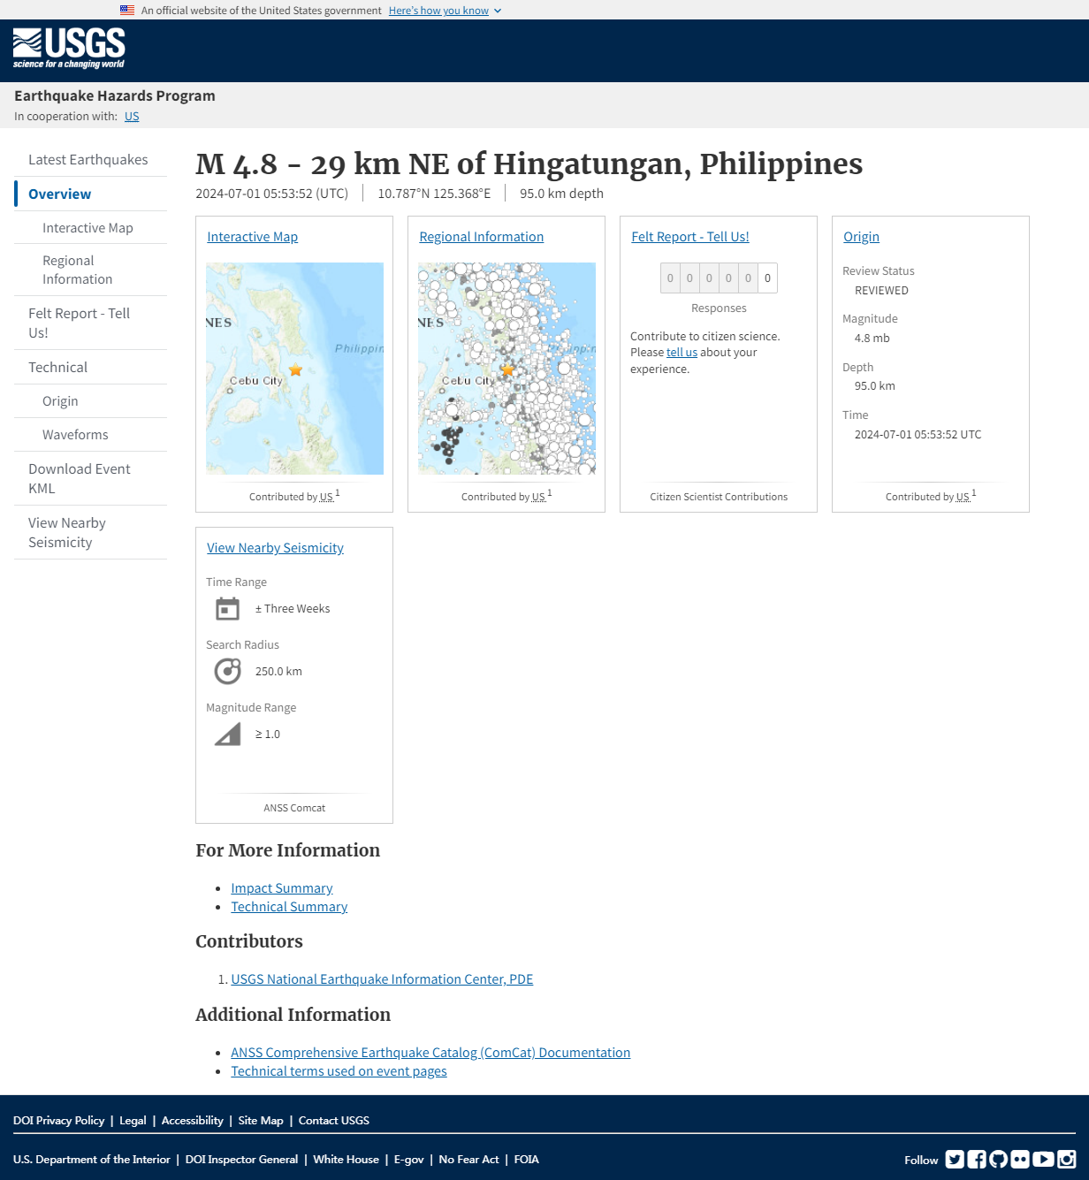Open Accessibility footer link
The height and width of the screenshot is (1180, 1089).
pos(192,1121)
